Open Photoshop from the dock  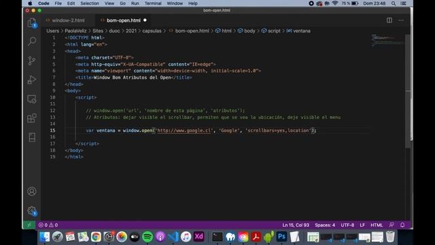281,237
